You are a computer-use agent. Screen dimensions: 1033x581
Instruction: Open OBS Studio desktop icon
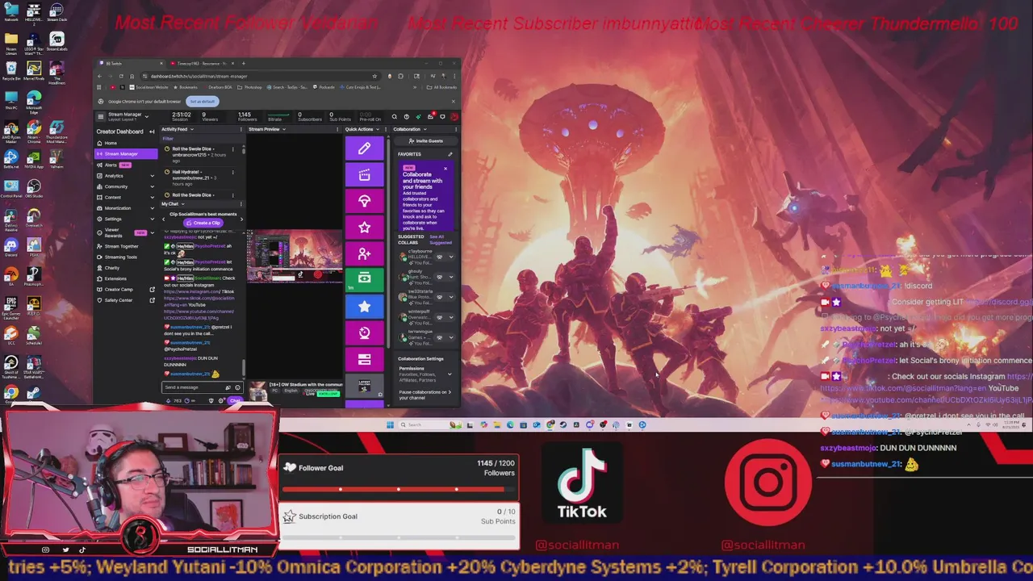[x=33, y=187]
